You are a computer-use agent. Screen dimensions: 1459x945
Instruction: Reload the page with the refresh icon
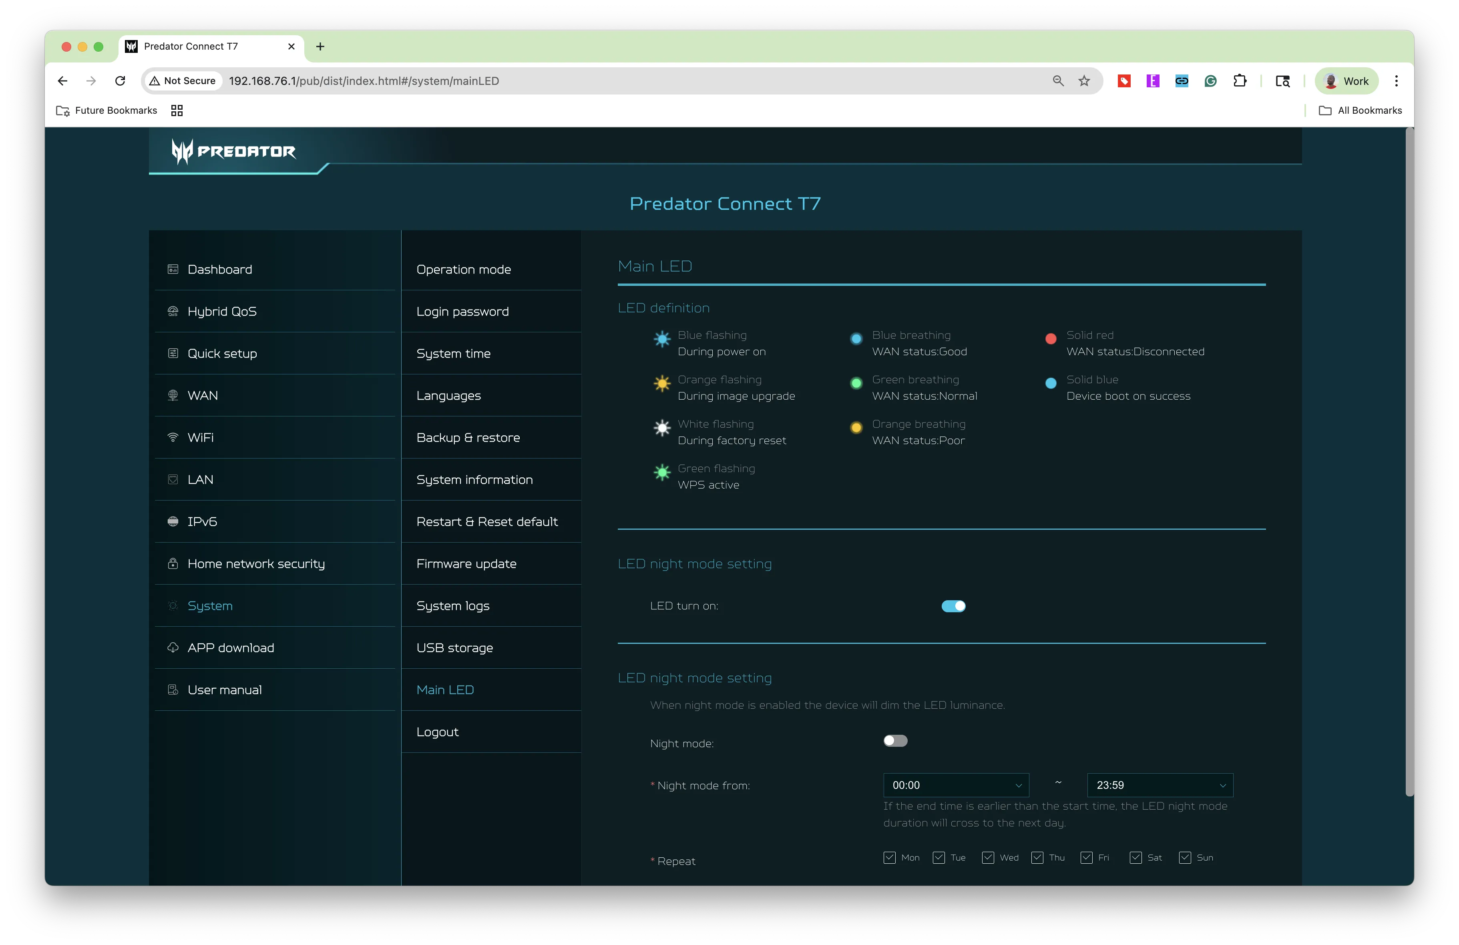tap(120, 81)
